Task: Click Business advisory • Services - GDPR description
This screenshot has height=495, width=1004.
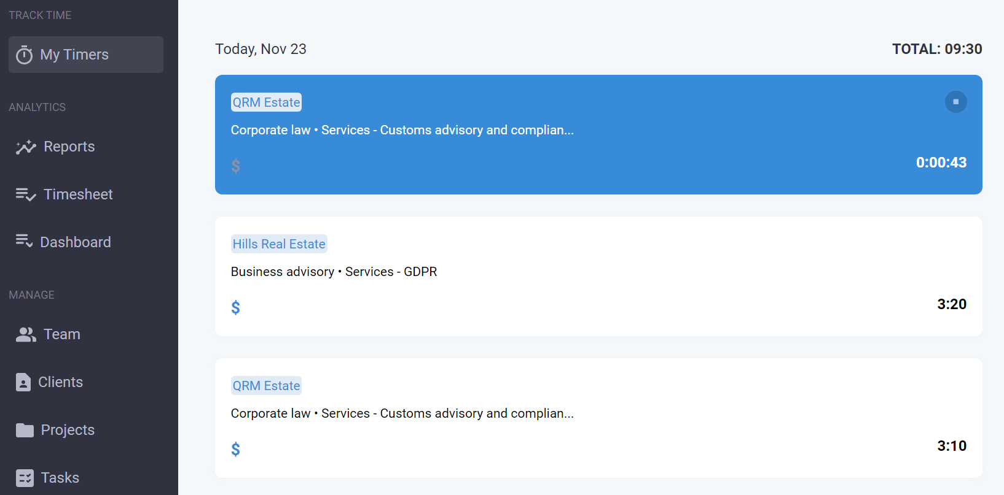Action: point(334,272)
